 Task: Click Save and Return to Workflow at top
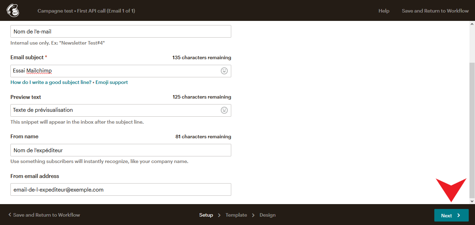(x=435, y=11)
